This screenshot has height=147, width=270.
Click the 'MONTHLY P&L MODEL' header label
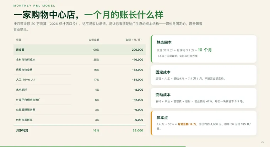pos(34,6)
